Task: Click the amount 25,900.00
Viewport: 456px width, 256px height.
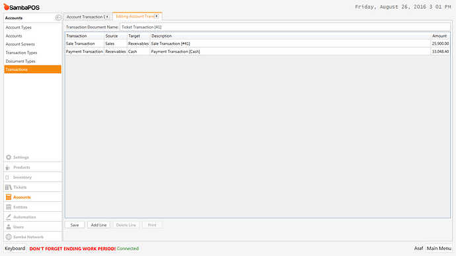Action: 440,44
